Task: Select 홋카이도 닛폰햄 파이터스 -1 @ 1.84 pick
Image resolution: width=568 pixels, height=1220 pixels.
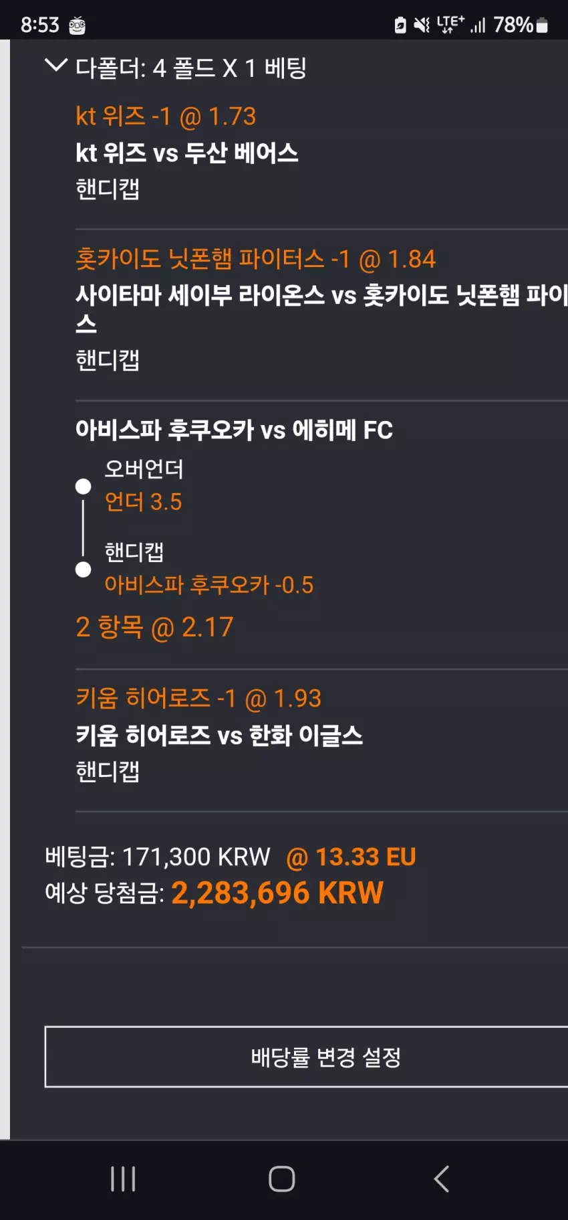Action: click(255, 259)
